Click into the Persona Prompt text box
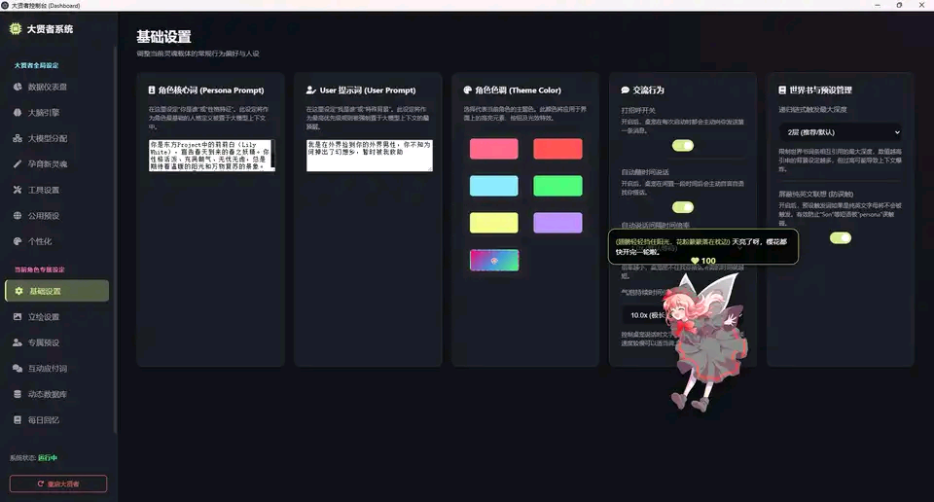 tap(211, 156)
